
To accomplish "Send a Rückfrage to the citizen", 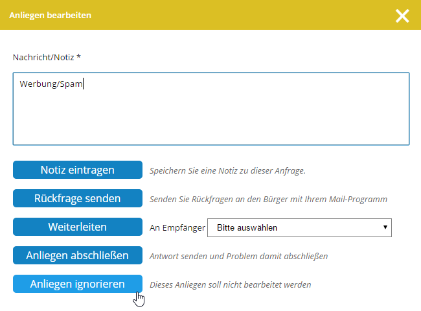I will [x=78, y=198].
